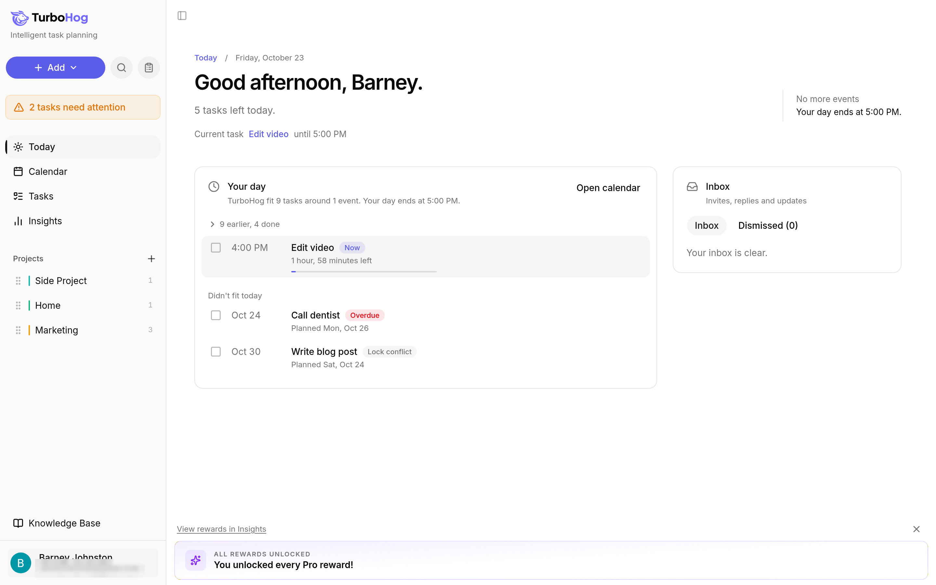936x585 pixels.
Task: Open the Add dropdown button
Action: (55, 68)
